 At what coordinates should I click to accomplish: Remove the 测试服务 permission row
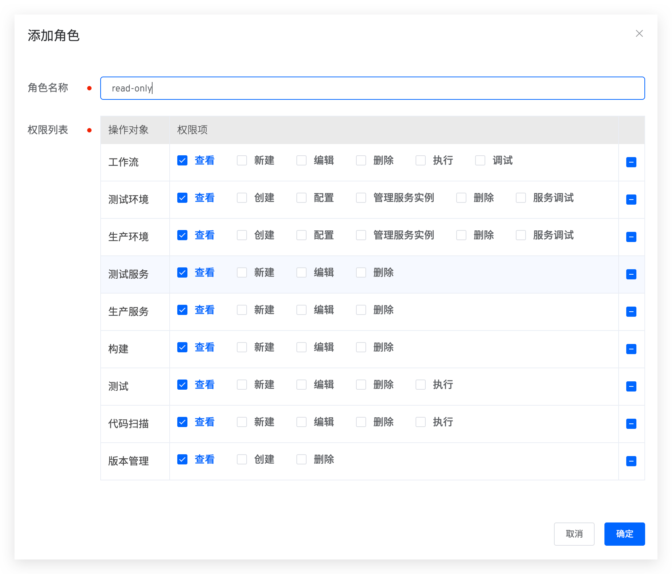(631, 274)
